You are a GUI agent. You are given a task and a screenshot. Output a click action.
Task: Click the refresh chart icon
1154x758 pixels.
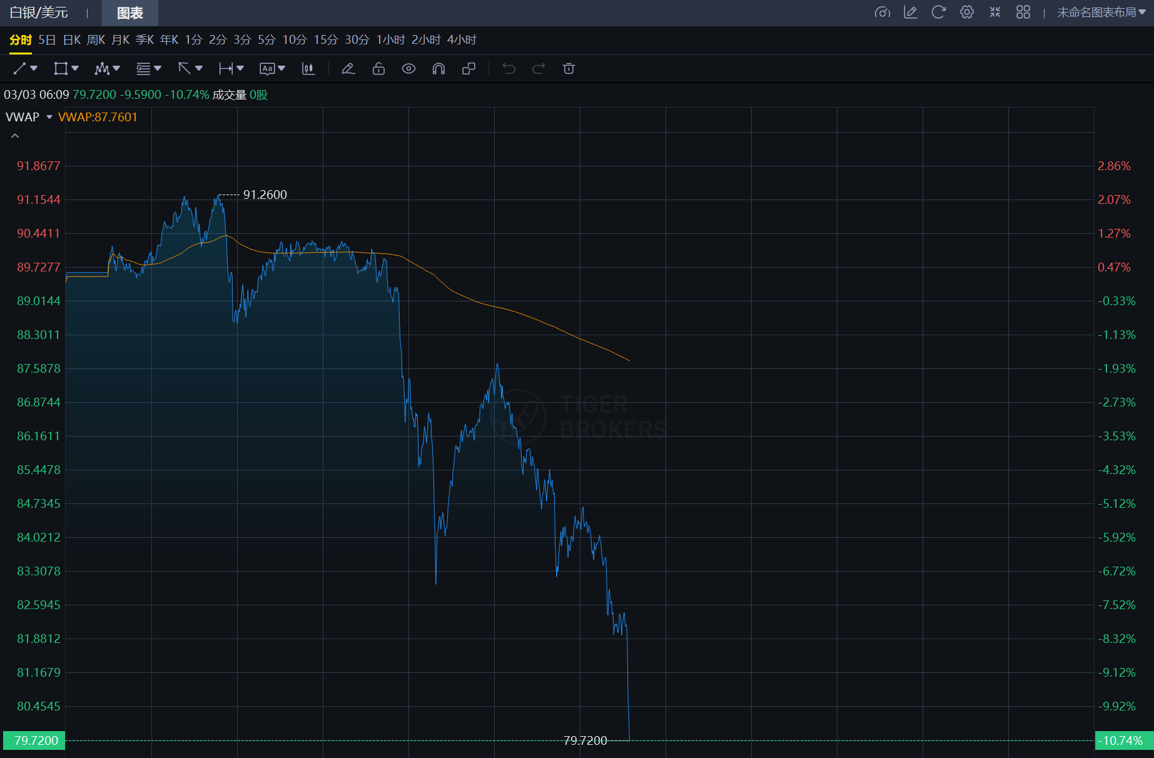938,13
